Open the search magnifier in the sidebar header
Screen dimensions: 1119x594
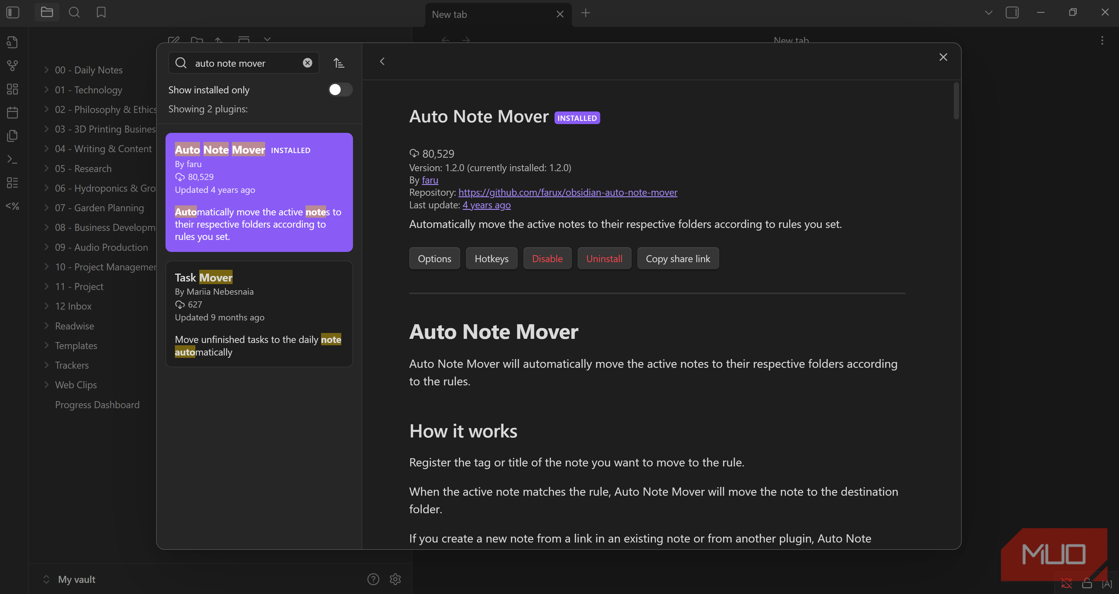(x=74, y=12)
